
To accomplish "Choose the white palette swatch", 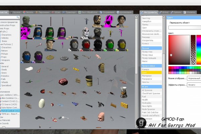I will pyautogui.click(x=190, y=73).
